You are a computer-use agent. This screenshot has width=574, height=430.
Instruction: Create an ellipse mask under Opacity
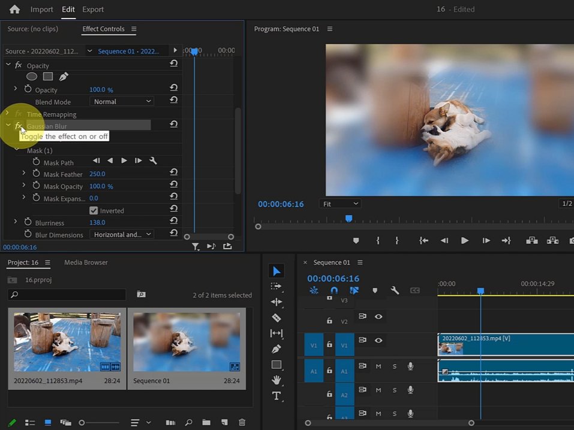point(32,77)
